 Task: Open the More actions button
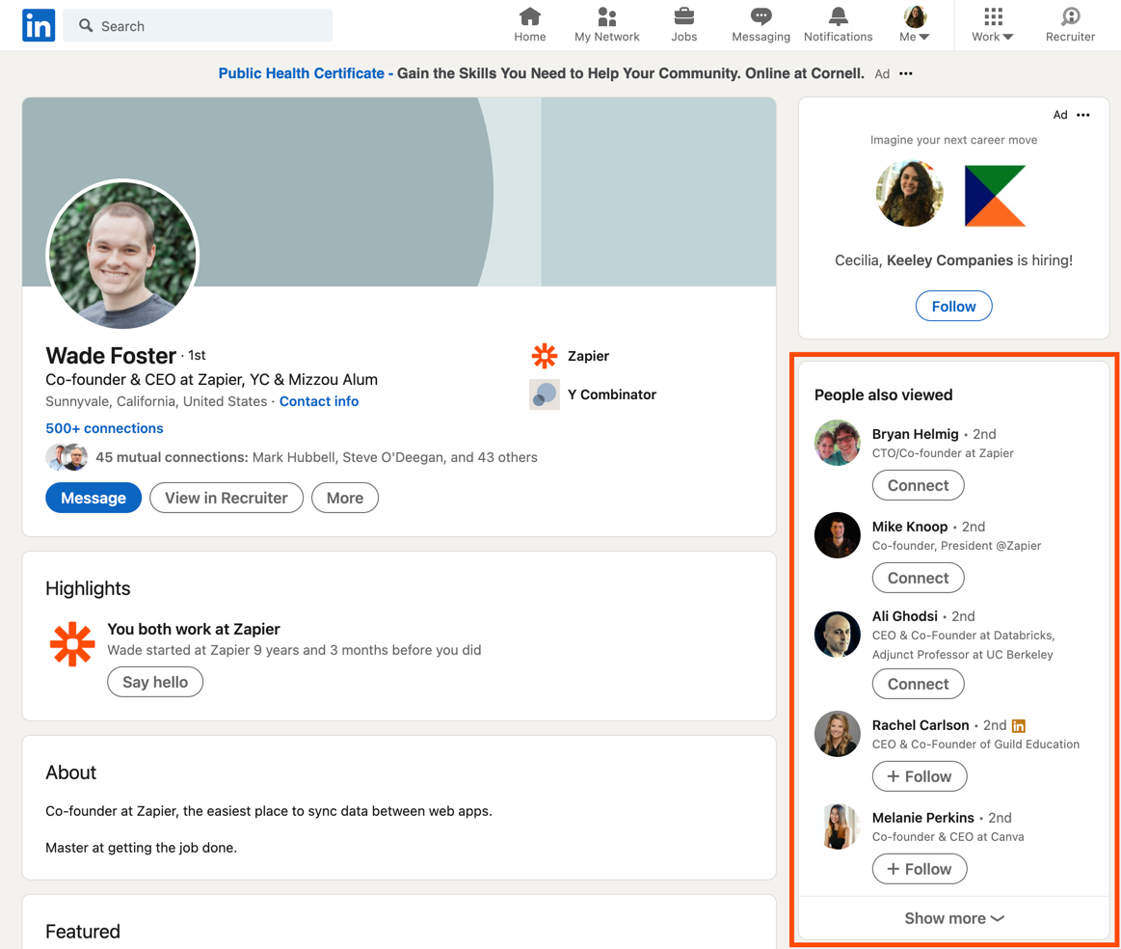(x=345, y=498)
